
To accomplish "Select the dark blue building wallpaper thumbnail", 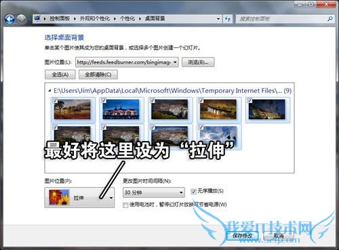I will [267, 110].
